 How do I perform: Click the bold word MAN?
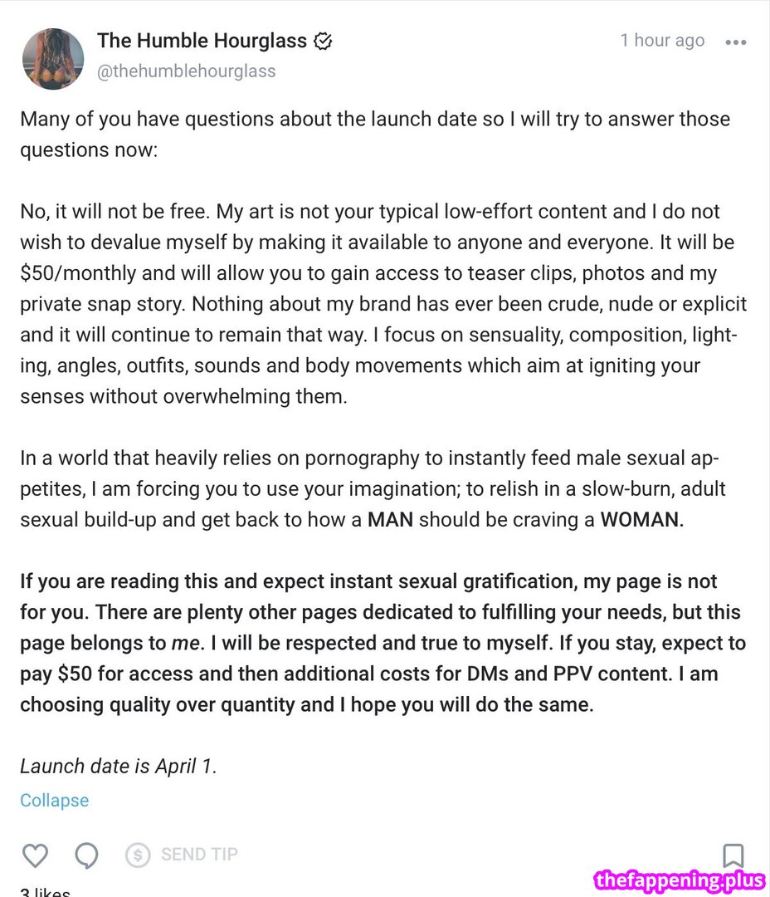click(390, 521)
